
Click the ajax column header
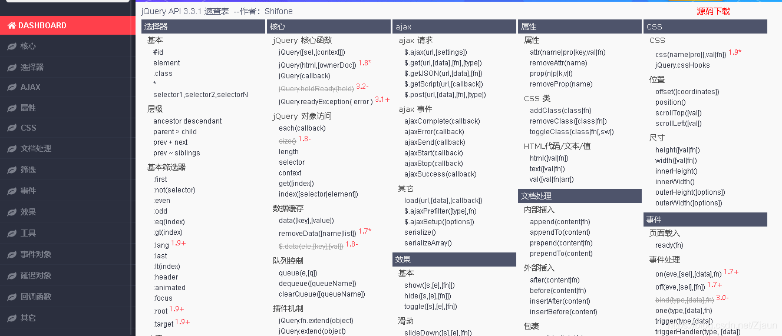[x=454, y=26]
